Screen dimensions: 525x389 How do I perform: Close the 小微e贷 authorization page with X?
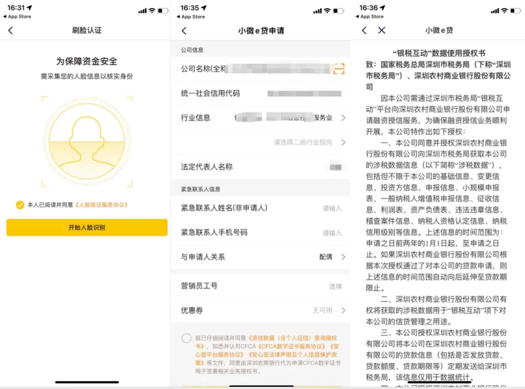382,31
